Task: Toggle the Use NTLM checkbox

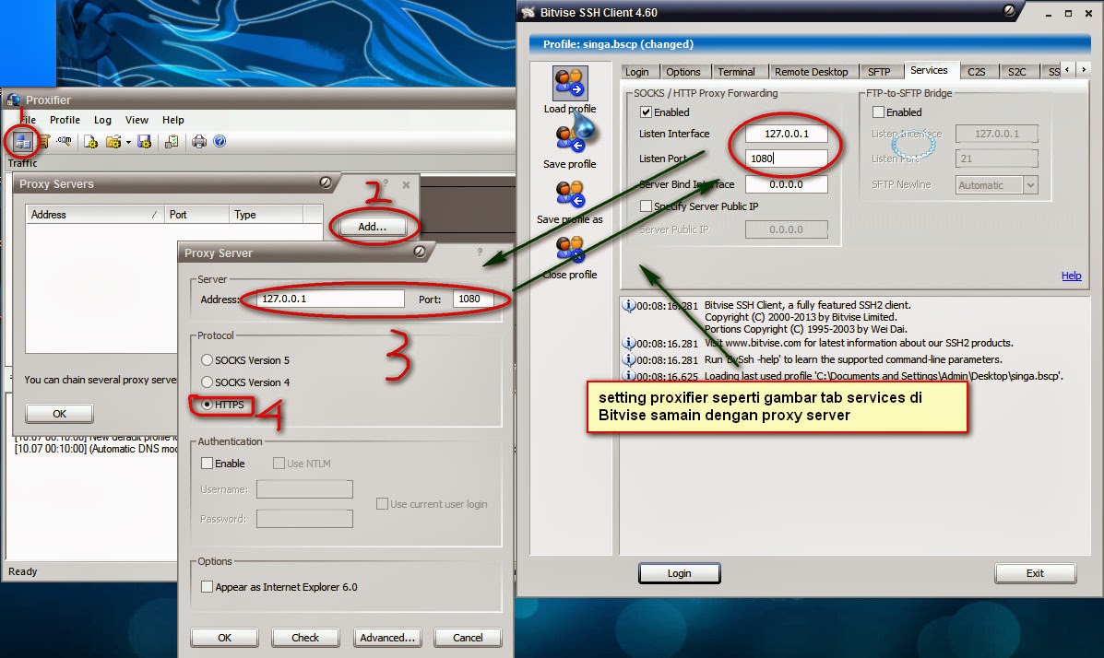Action: pyautogui.click(x=279, y=463)
